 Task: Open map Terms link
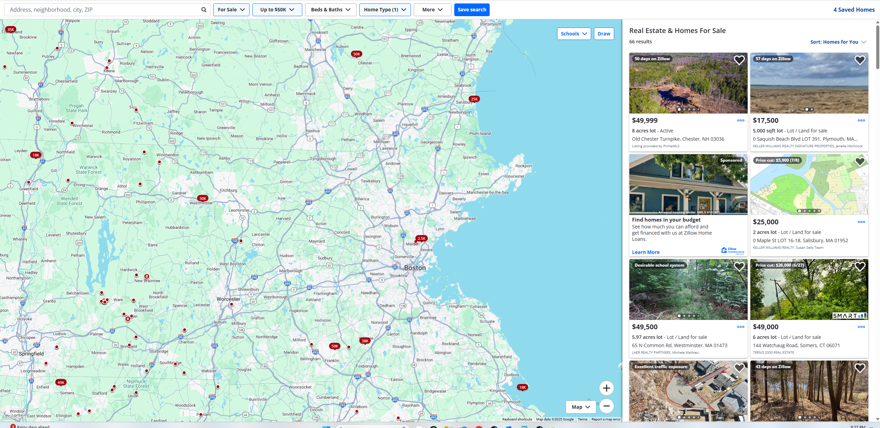[x=583, y=419]
